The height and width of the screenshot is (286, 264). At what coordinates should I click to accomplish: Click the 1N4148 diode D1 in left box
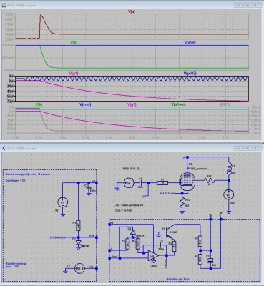coord(78,242)
